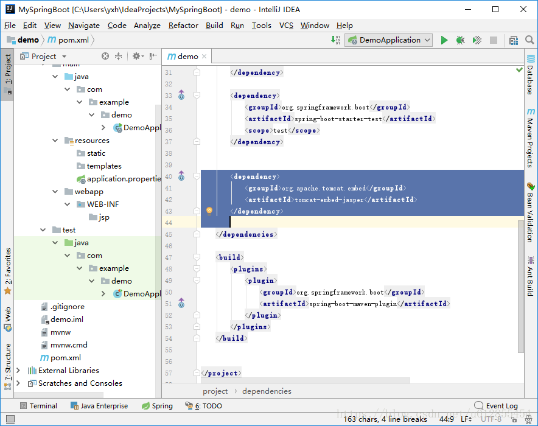Collapse the resources folder
538x426 pixels.
55,141
